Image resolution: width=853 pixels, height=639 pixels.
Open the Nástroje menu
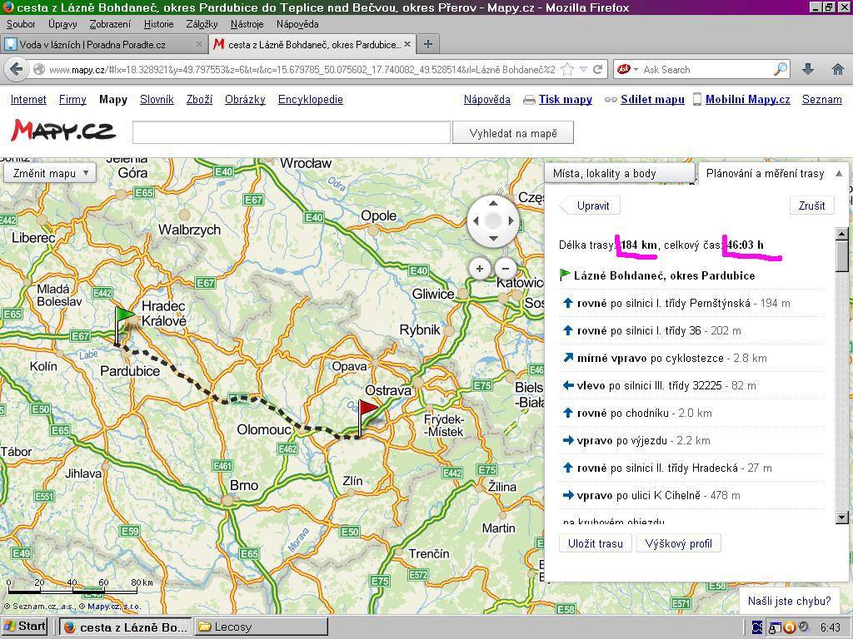point(247,24)
